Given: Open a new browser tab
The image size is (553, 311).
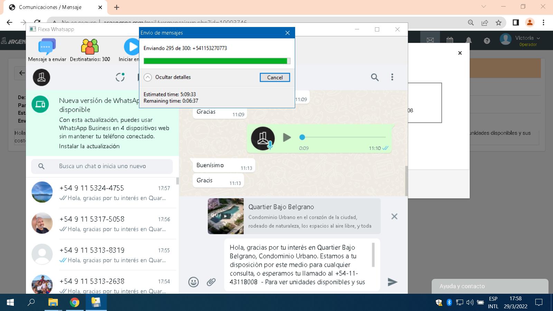Looking at the screenshot, I should coord(116,7).
